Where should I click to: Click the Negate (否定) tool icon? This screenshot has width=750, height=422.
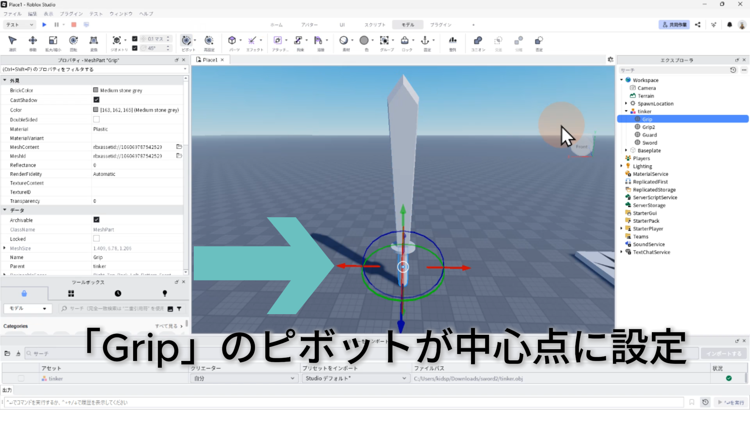point(539,41)
